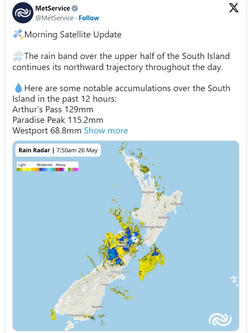This screenshot has width=249, height=333.
Task: Click the Heavy section of the rain legend
Action: point(61,165)
